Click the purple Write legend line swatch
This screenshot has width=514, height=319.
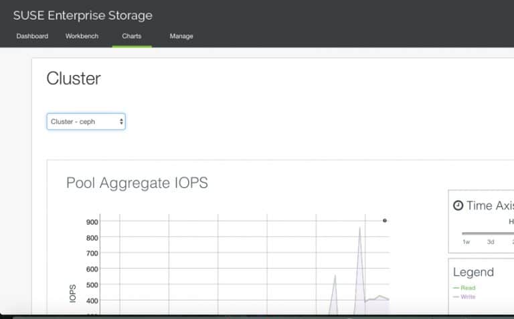pyautogui.click(x=456, y=297)
